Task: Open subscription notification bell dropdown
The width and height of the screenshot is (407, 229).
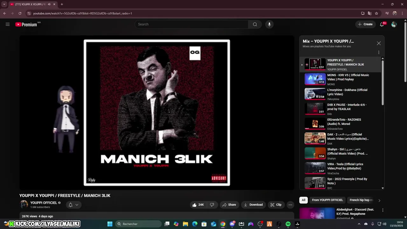Action: pos(73,205)
